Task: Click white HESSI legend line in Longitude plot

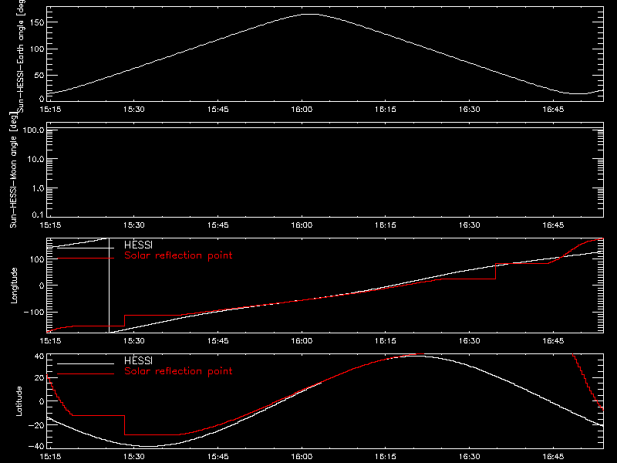Action: [86, 248]
